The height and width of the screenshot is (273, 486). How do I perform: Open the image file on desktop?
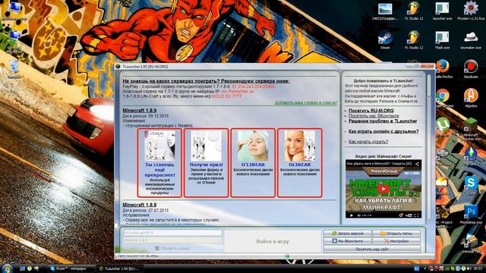point(385,11)
